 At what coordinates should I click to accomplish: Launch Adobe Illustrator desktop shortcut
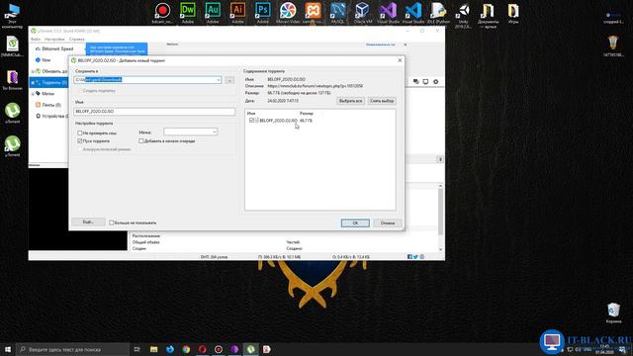point(237,12)
